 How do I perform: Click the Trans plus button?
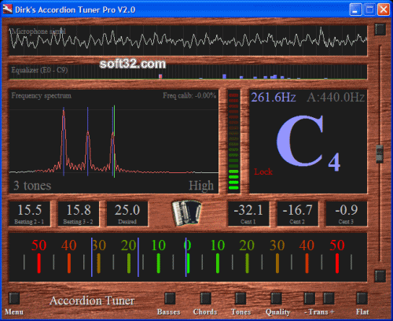(x=329, y=298)
